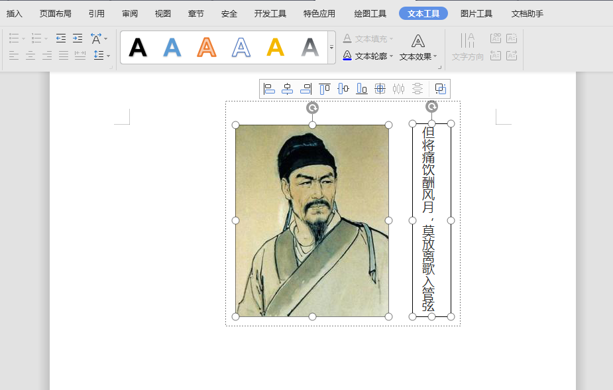The width and height of the screenshot is (613, 390).
Task: Align selected objects to bottom
Action: pos(362,89)
